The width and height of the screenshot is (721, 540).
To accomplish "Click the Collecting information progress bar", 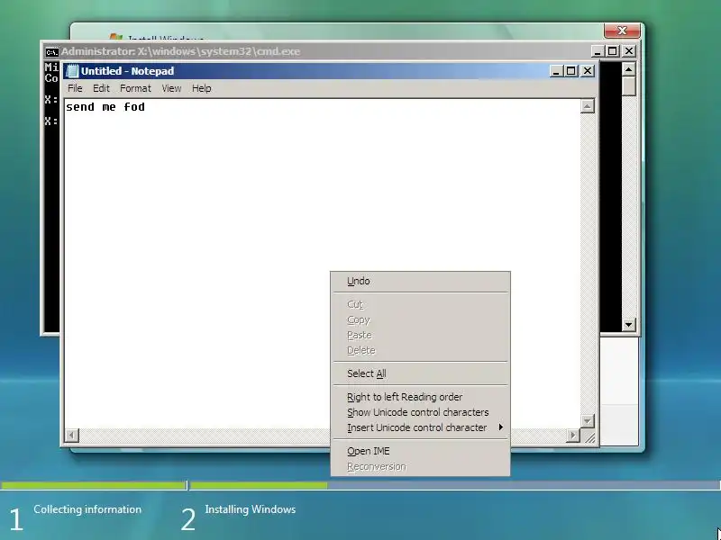I will click(94, 485).
